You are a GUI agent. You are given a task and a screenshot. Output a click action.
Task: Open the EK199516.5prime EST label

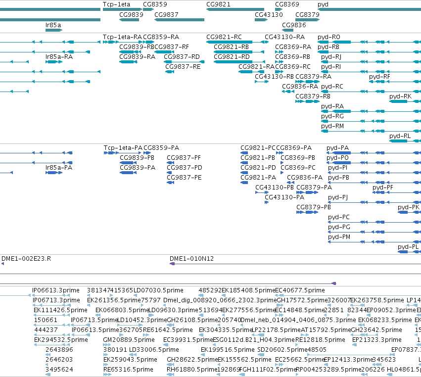pos(228,350)
